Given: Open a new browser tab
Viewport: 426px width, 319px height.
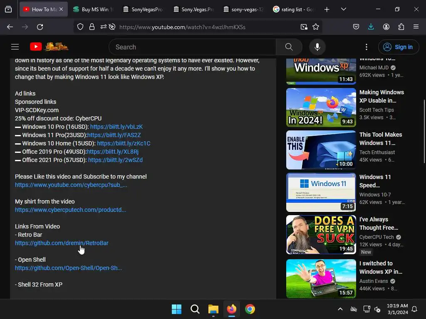Looking at the screenshot, I should 327,10.
